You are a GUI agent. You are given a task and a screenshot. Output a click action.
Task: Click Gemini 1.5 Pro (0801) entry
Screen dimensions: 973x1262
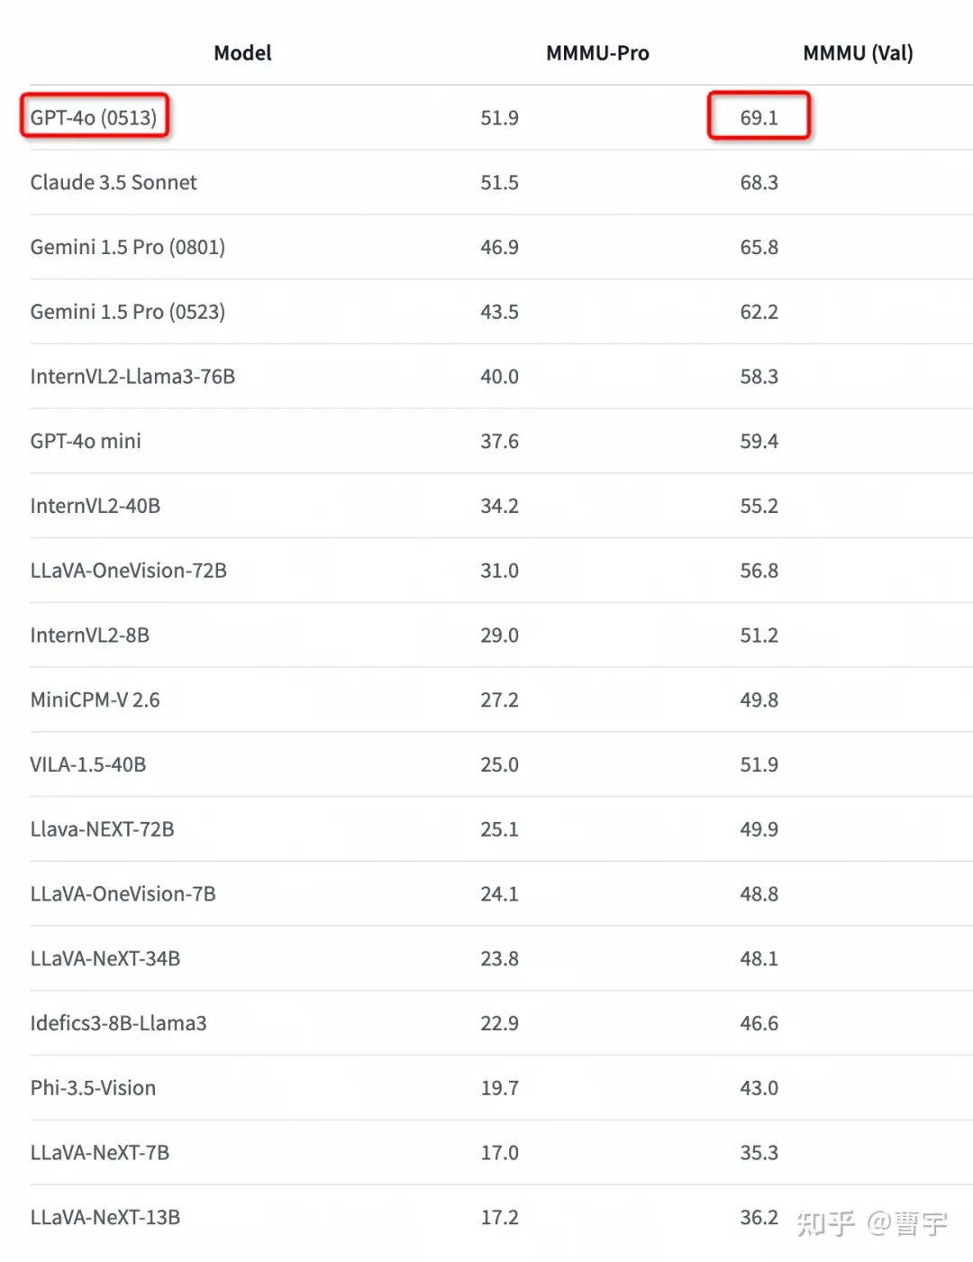tap(128, 247)
